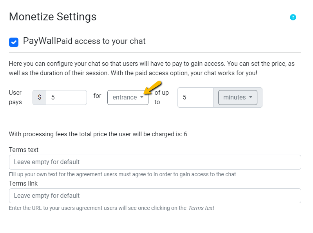
Task: Click the paywall description paragraph
Action: (x=152, y=68)
